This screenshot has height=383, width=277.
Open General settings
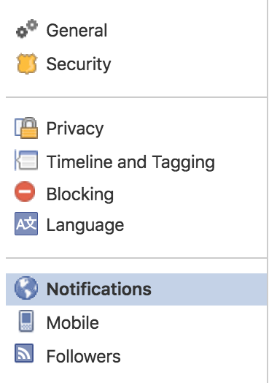click(x=77, y=31)
